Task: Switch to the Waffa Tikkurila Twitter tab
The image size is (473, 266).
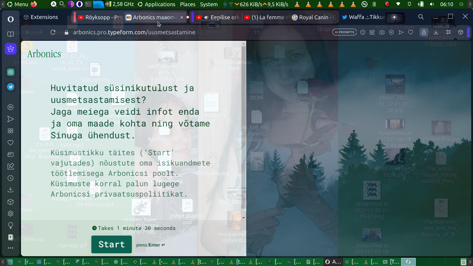Action: [363, 17]
